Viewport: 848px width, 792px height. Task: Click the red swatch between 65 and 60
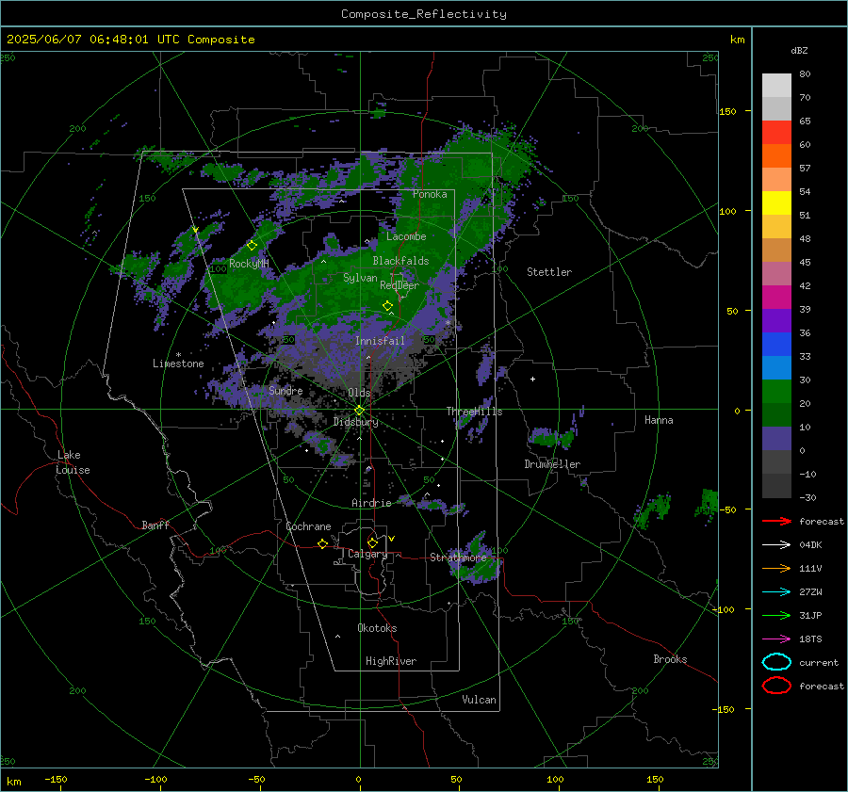pyautogui.click(x=776, y=133)
